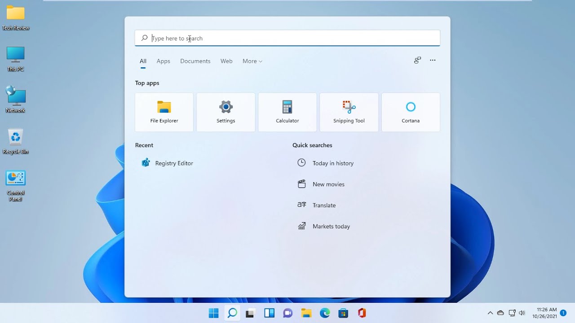Viewport: 575px width, 323px height.
Task: Open Widgets on taskbar
Action: 270,313
